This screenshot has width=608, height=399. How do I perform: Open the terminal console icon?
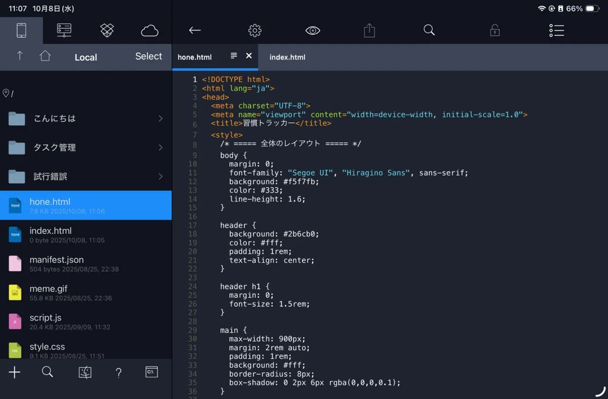click(x=151, y=372)
